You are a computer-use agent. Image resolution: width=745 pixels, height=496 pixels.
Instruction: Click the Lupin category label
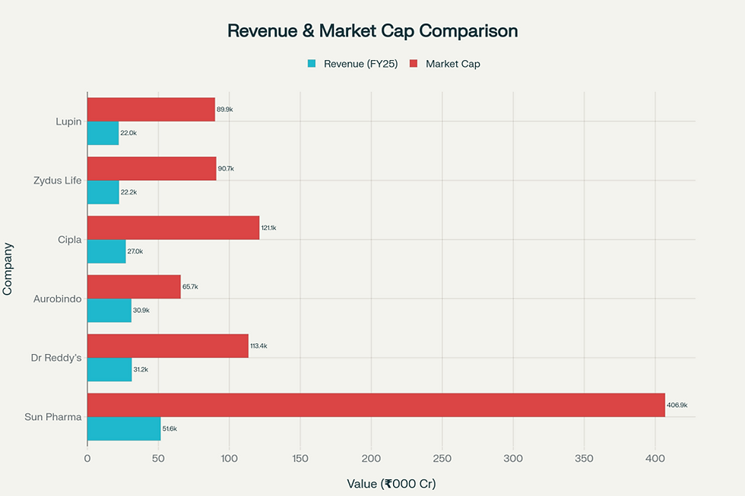coord(68,122)
